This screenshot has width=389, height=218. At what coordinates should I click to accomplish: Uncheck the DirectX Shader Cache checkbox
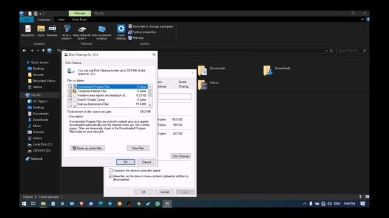tap(71, 99)
